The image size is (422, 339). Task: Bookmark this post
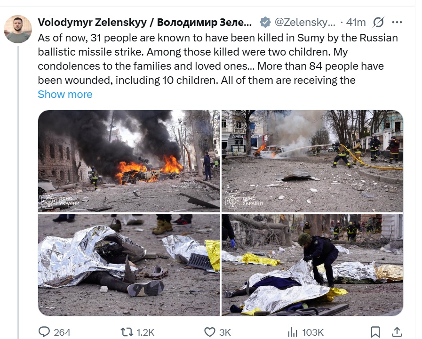click(x=375, y=332)
